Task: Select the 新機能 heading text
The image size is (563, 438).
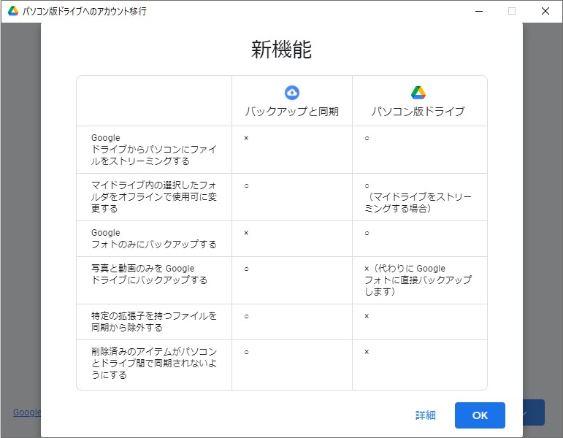Action: point(281,49)
